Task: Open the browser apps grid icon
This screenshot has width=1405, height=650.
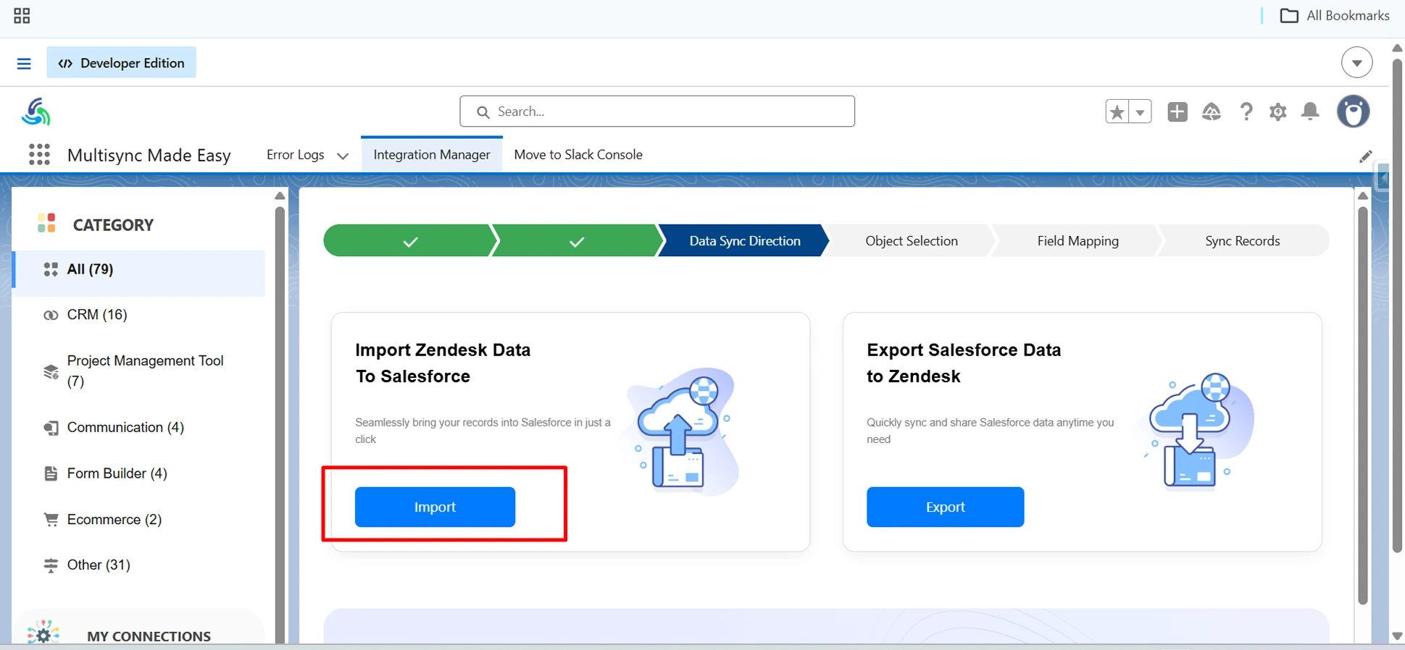Action: [x=22, y=16]
